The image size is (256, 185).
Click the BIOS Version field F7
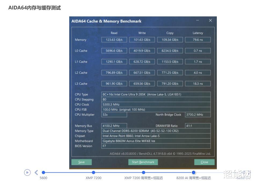tap(156, 146)
